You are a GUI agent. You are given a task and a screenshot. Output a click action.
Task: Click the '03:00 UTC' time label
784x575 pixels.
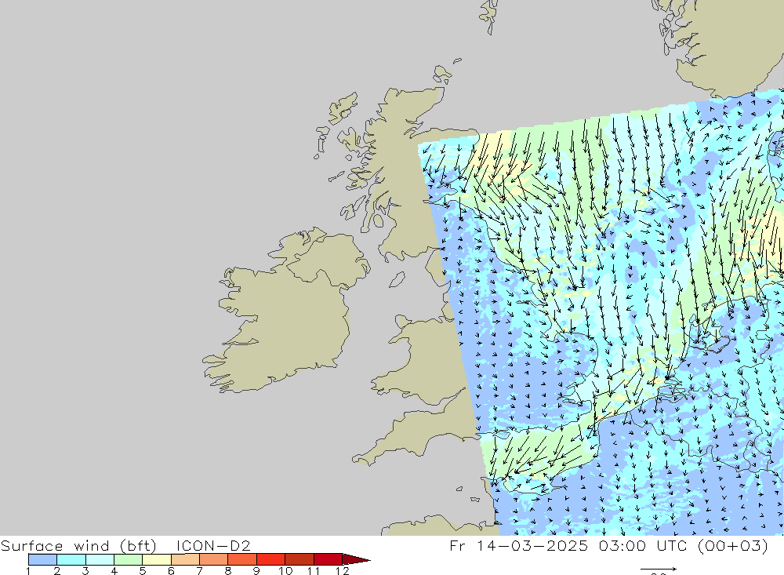643,545
